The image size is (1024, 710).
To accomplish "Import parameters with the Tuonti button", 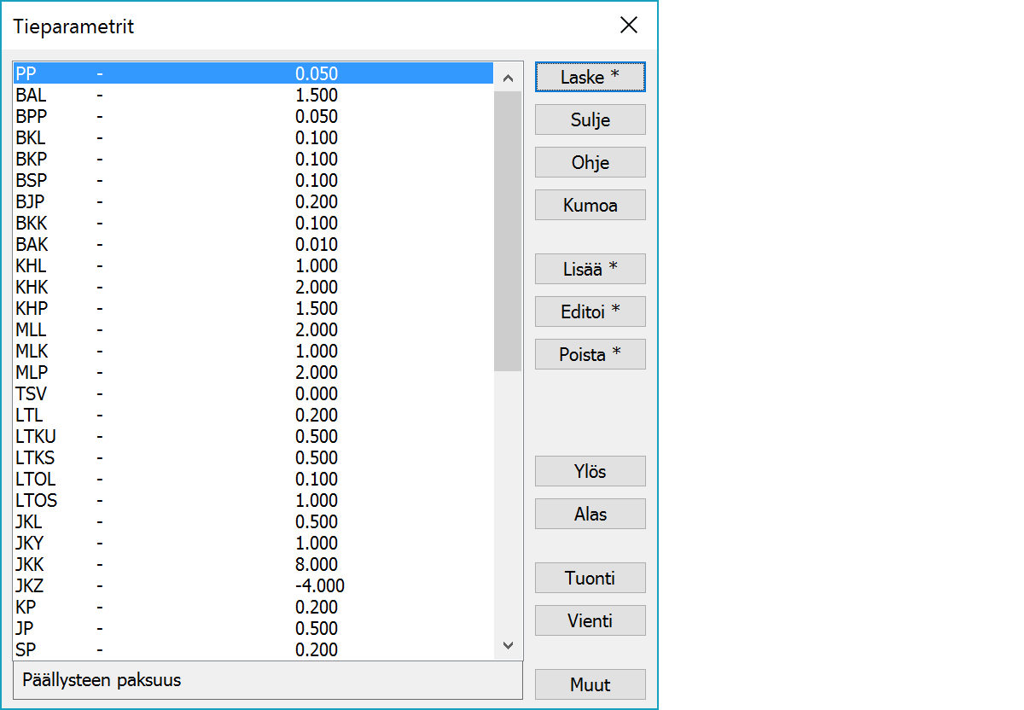I will coord(590,578).
